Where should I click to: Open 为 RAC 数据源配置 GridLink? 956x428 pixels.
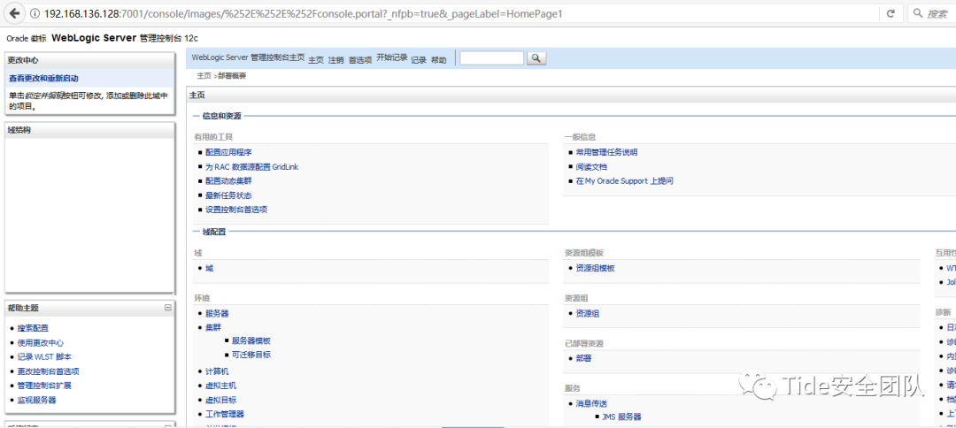coord(251,167)
